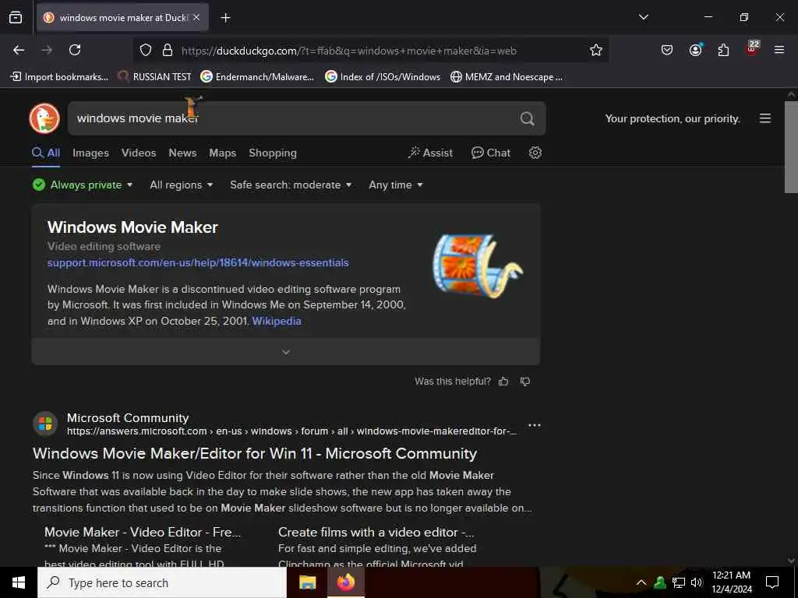
Task: Open the green person tray icon
Action: [660, 582]
